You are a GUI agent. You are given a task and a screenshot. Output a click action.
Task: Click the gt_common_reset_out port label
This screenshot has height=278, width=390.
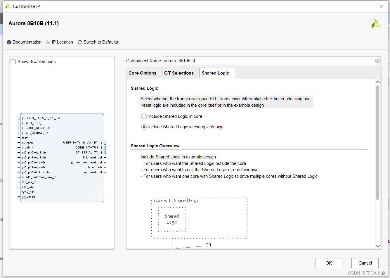click(87, 163)
